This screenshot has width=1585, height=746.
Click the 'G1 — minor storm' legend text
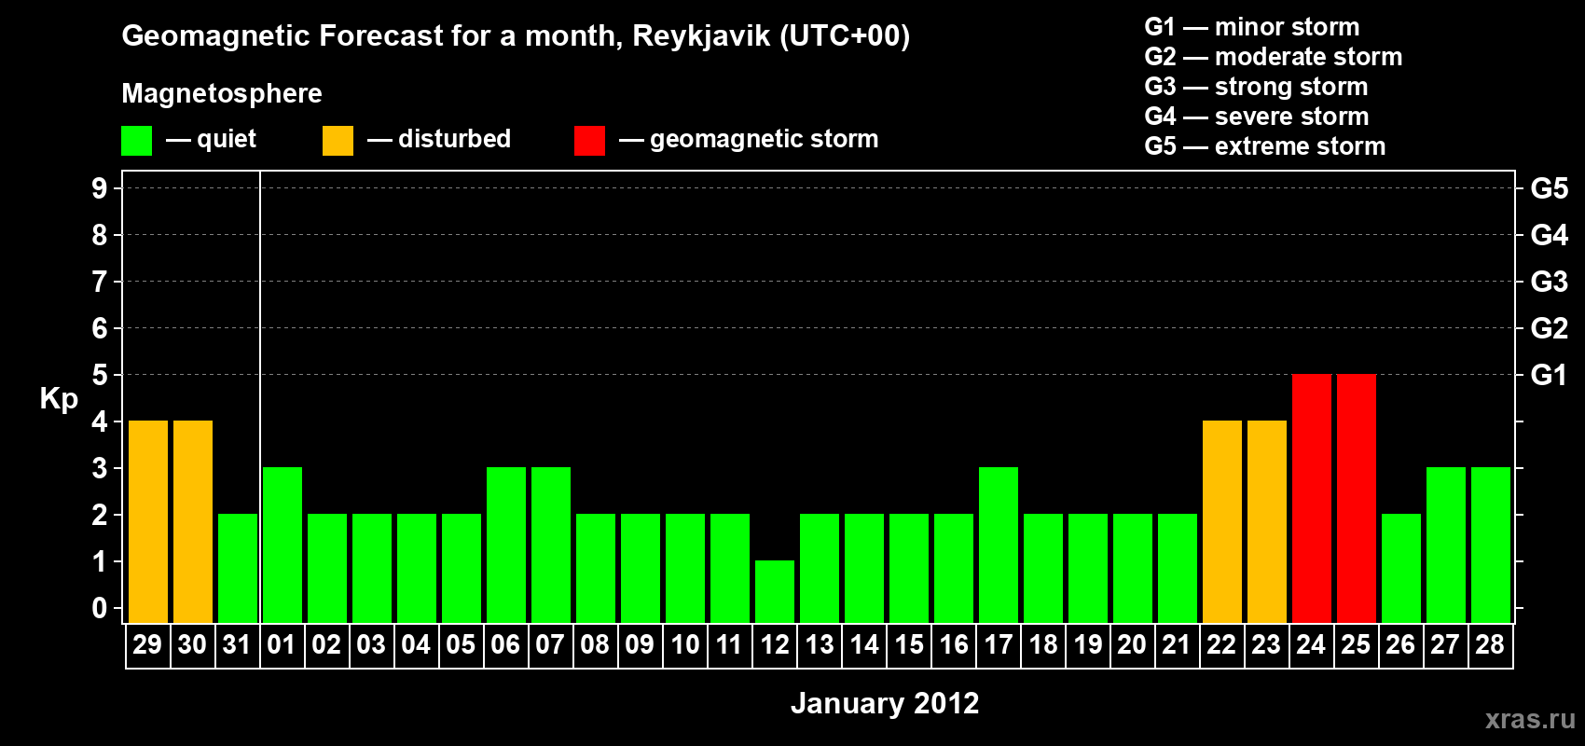(1252, 27)
